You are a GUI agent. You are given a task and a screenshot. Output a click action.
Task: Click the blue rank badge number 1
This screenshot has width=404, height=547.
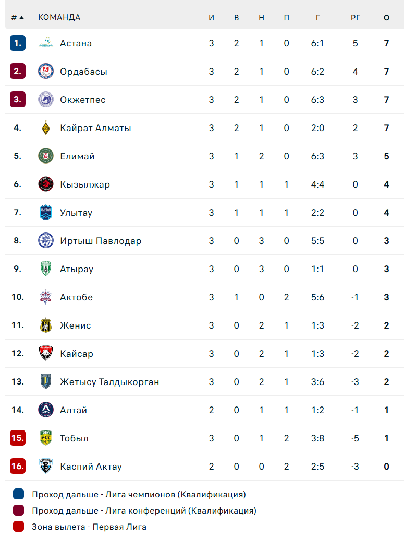coord(18,43)
